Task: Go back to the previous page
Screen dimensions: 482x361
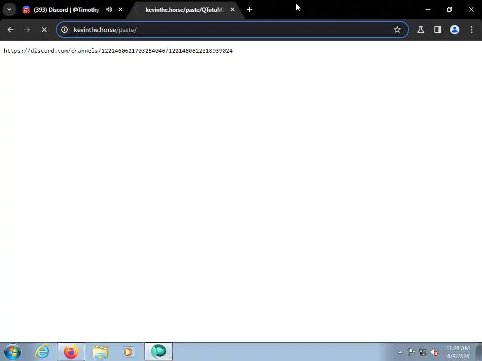Action: click(x=10, y=30)
